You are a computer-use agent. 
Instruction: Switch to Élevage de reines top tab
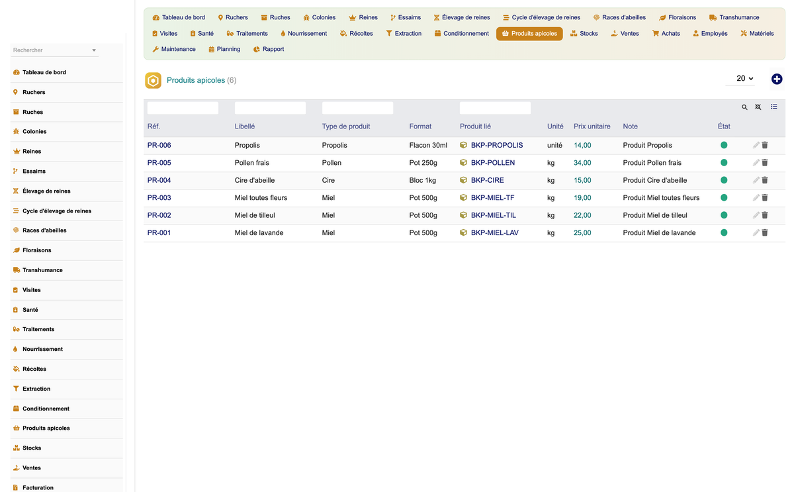461,17
